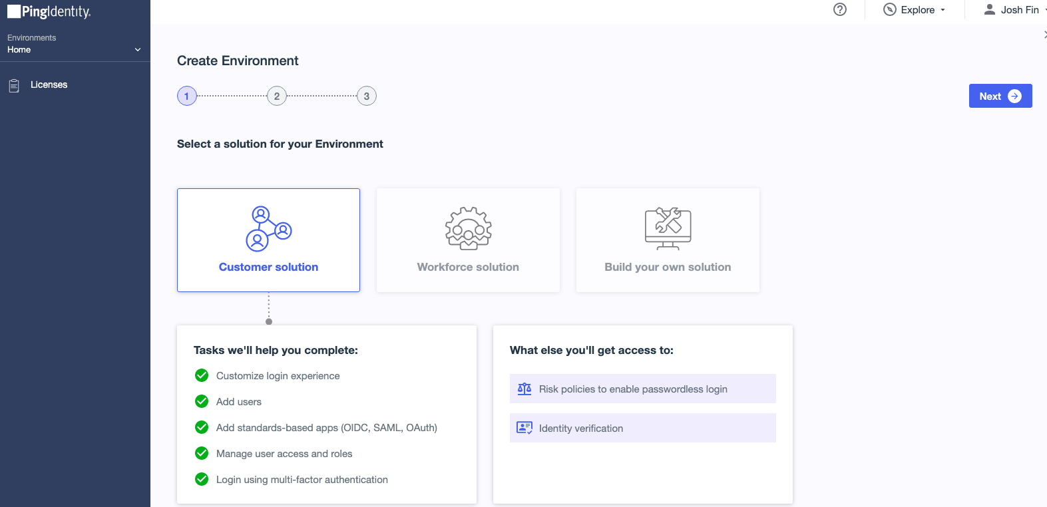Click green check beside Add standards-based apps

point(202,427)
